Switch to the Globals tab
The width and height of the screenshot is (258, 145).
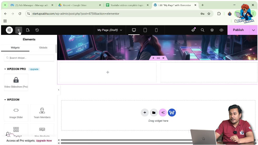point(43,48)
